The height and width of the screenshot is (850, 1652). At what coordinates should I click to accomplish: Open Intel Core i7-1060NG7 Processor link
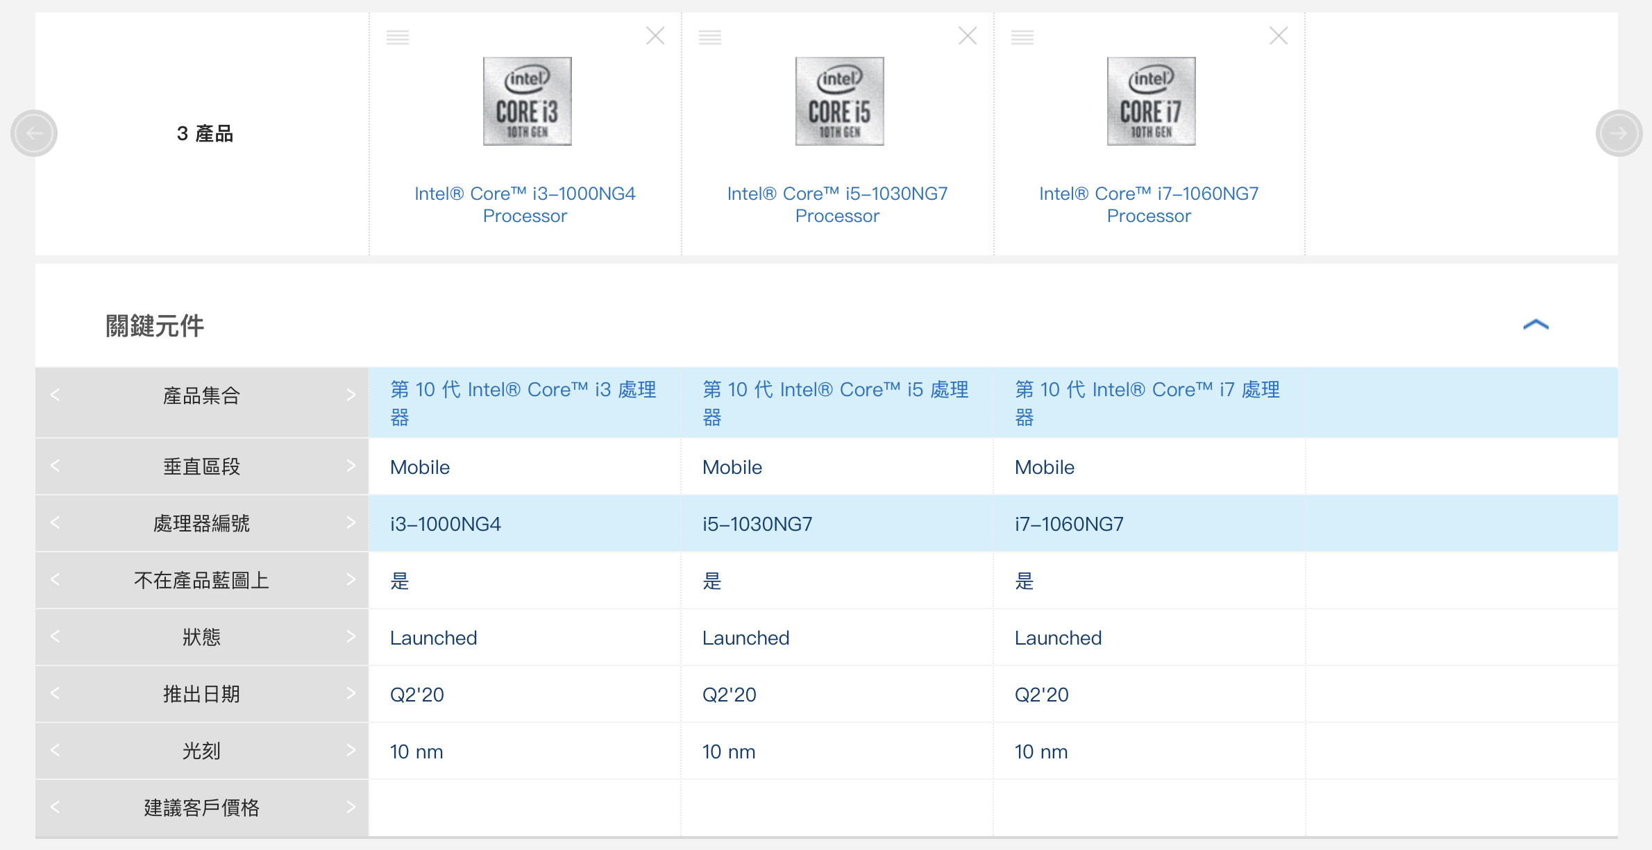[x=1149, y=205]
